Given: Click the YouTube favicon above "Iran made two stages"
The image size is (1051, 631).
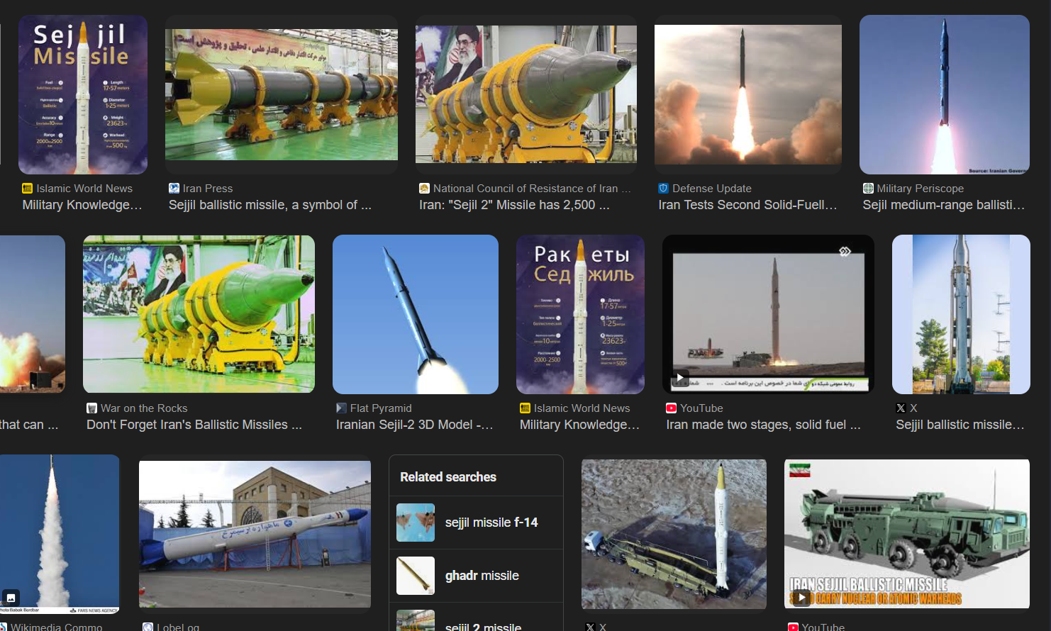Looking at the screenshot, I should [x=671, y=408].
